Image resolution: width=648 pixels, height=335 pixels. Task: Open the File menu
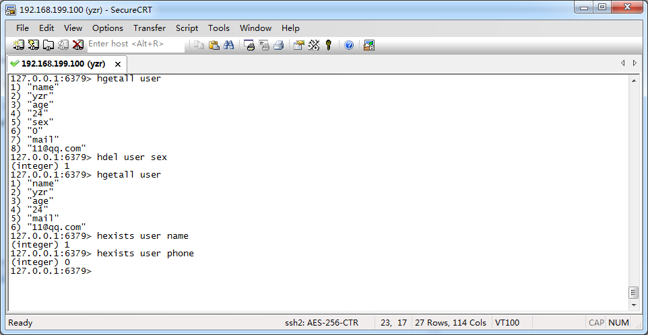click(x=22, y=28)
